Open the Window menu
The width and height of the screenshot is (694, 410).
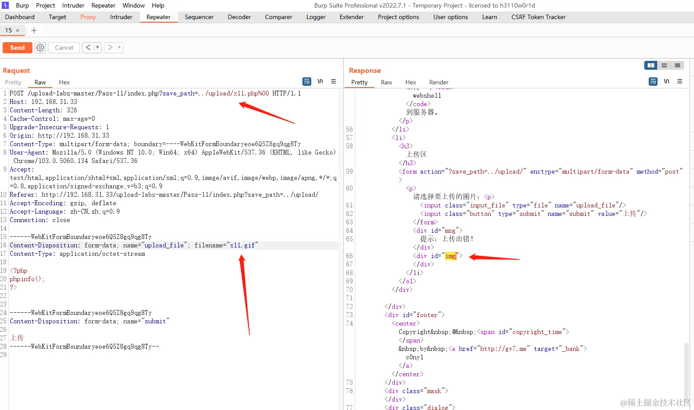click(x=134, y=5)
